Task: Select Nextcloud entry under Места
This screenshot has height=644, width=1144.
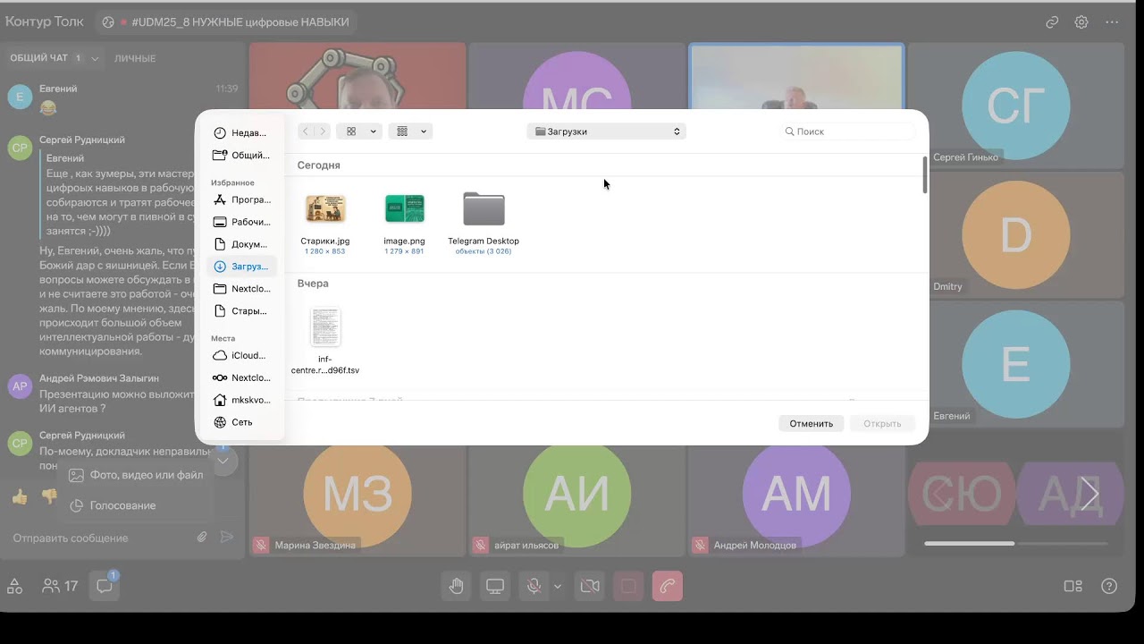Action: (241, 378)
